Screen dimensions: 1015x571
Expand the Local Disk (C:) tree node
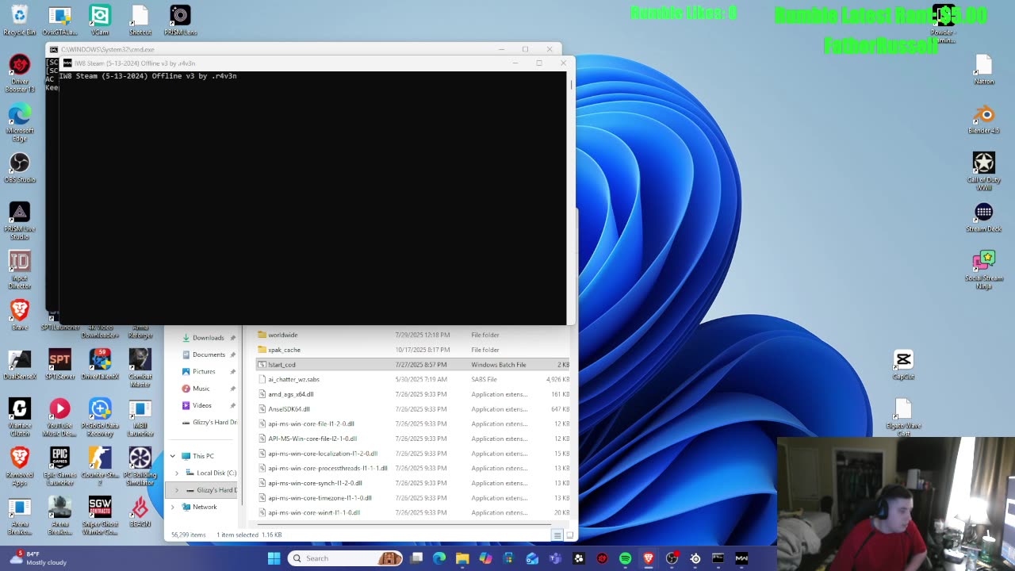click(x=177, y=473)
